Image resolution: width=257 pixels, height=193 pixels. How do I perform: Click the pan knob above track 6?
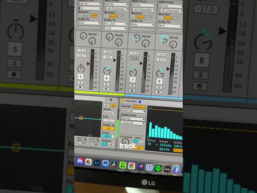(107, 70)
